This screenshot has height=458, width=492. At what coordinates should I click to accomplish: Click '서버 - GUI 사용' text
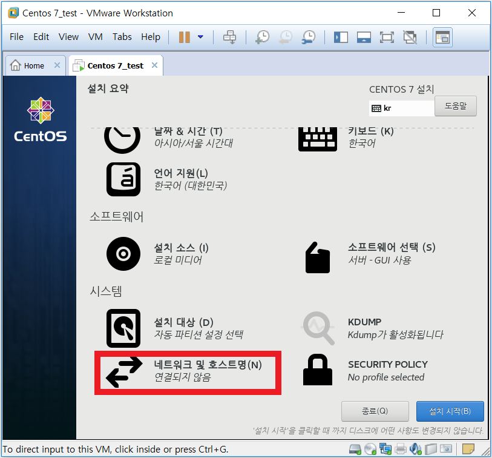[x=379, y=260]
